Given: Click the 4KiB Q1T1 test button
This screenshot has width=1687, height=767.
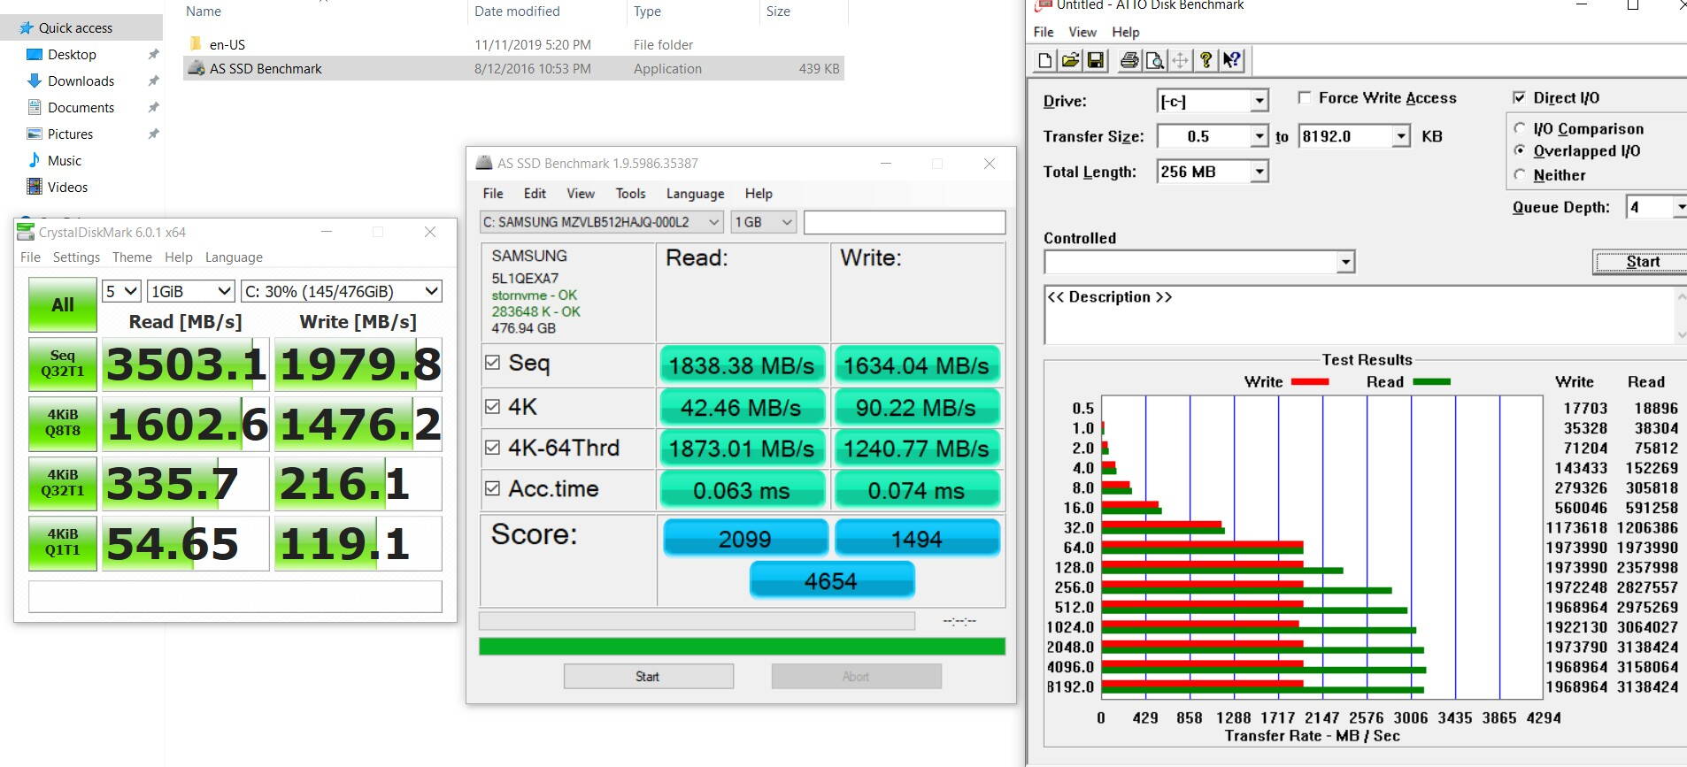Looking at the screenshot, I should point(63,542).
